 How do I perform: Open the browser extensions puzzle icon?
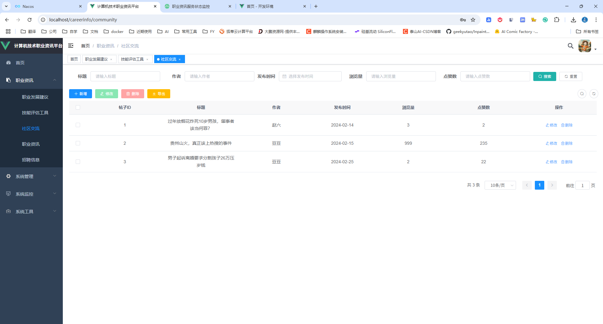click(557, 20)
